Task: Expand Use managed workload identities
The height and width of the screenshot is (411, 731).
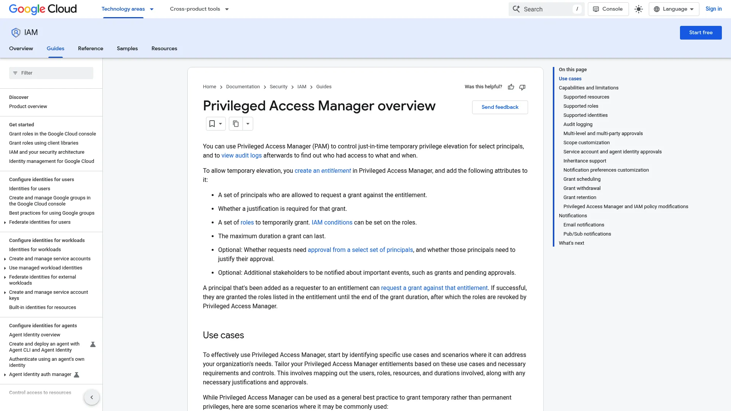Action: pos(5,268)
